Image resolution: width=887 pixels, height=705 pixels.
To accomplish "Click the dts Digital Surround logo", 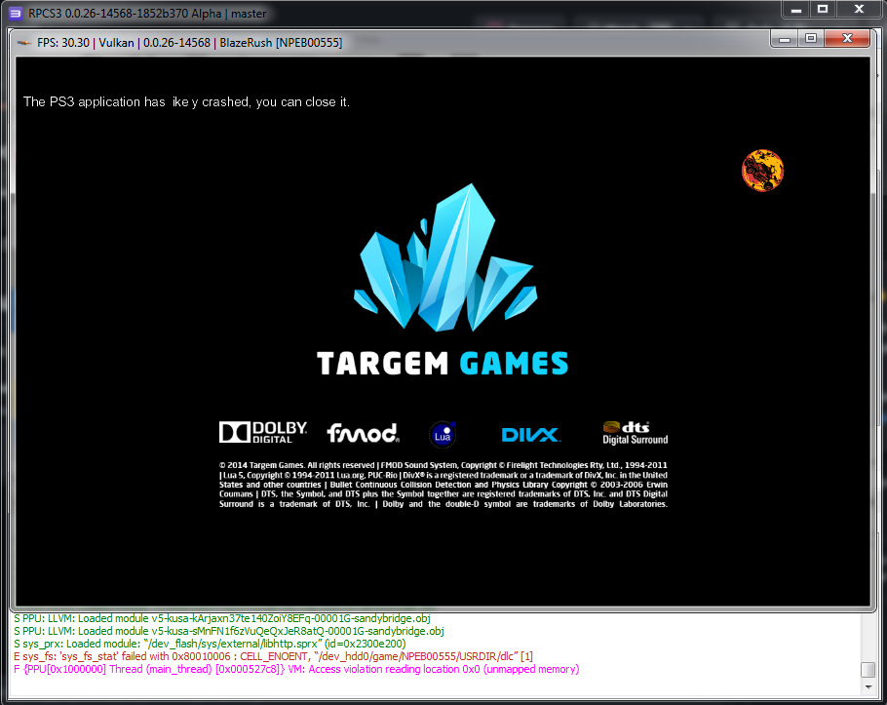I will pyautogui.click(x=635, y=433).
